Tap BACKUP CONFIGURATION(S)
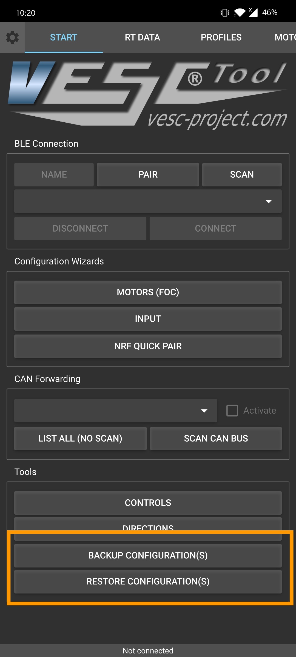The width and height of the screenshot is (296, 657). point(148,555)
